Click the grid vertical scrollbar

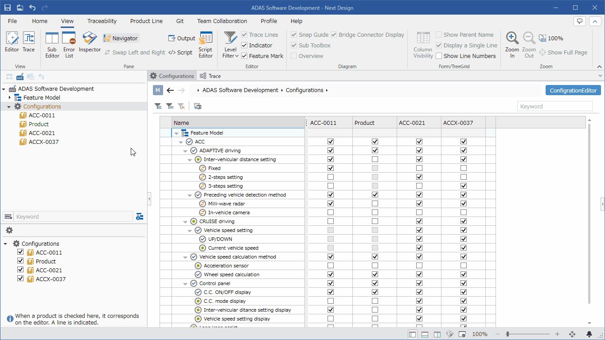589,214
